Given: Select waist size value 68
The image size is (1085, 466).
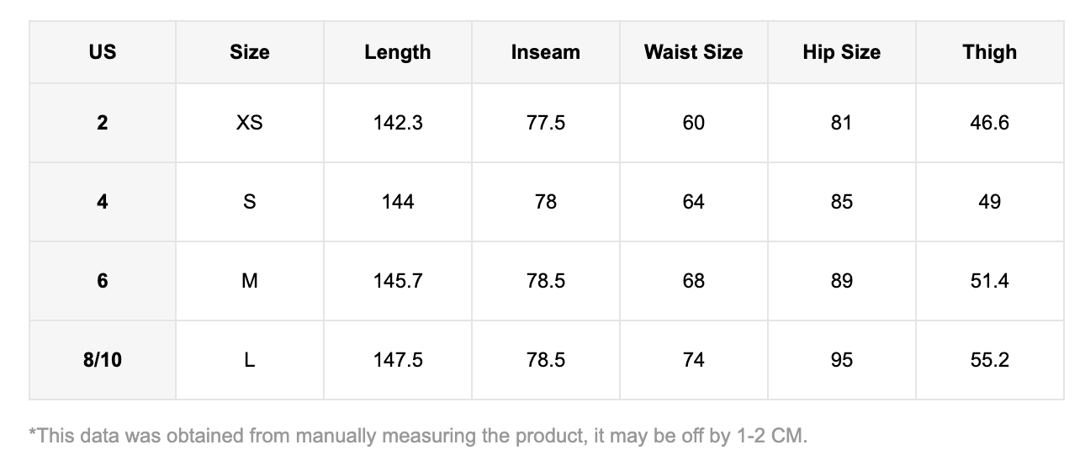Looking at the screenshot, I should point(694,281).
